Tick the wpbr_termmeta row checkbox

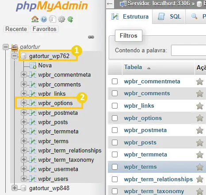click(x=114, y=155)
